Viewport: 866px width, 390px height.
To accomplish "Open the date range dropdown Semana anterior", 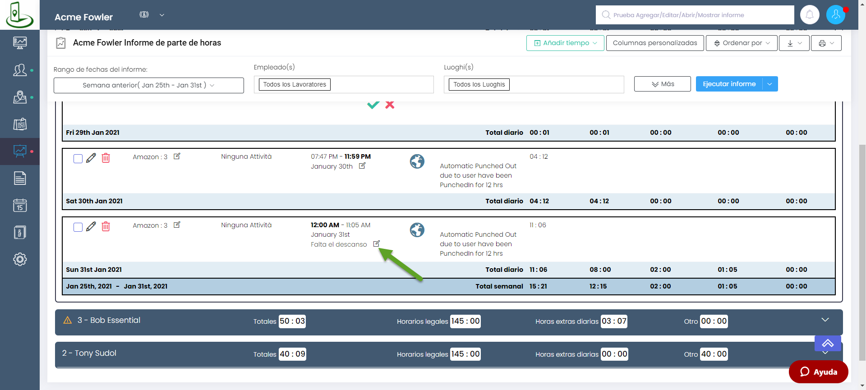I will pos(148,85).
